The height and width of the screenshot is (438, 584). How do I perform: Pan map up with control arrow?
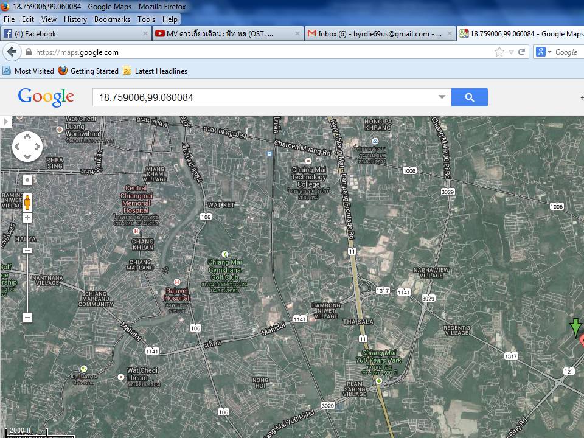click(x=27, y=137)
